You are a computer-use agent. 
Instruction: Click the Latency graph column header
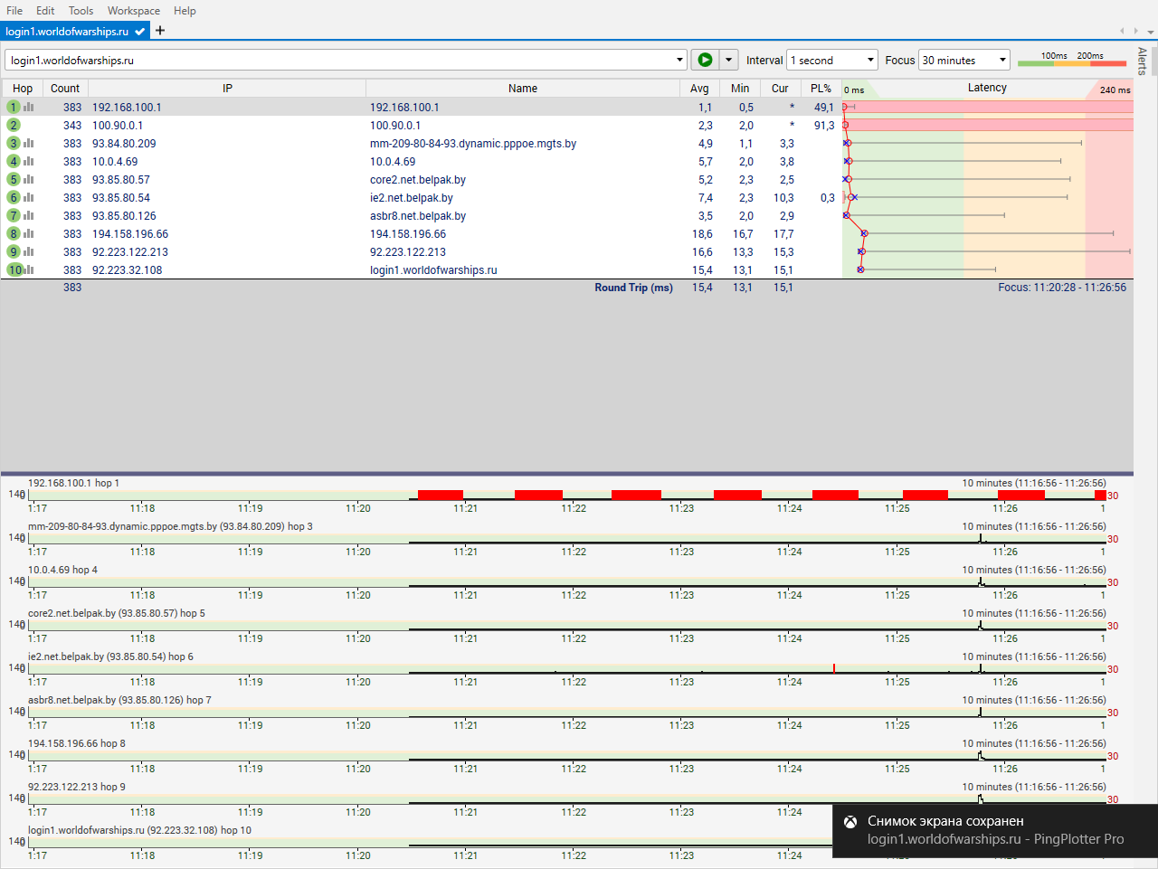[987, 89]
